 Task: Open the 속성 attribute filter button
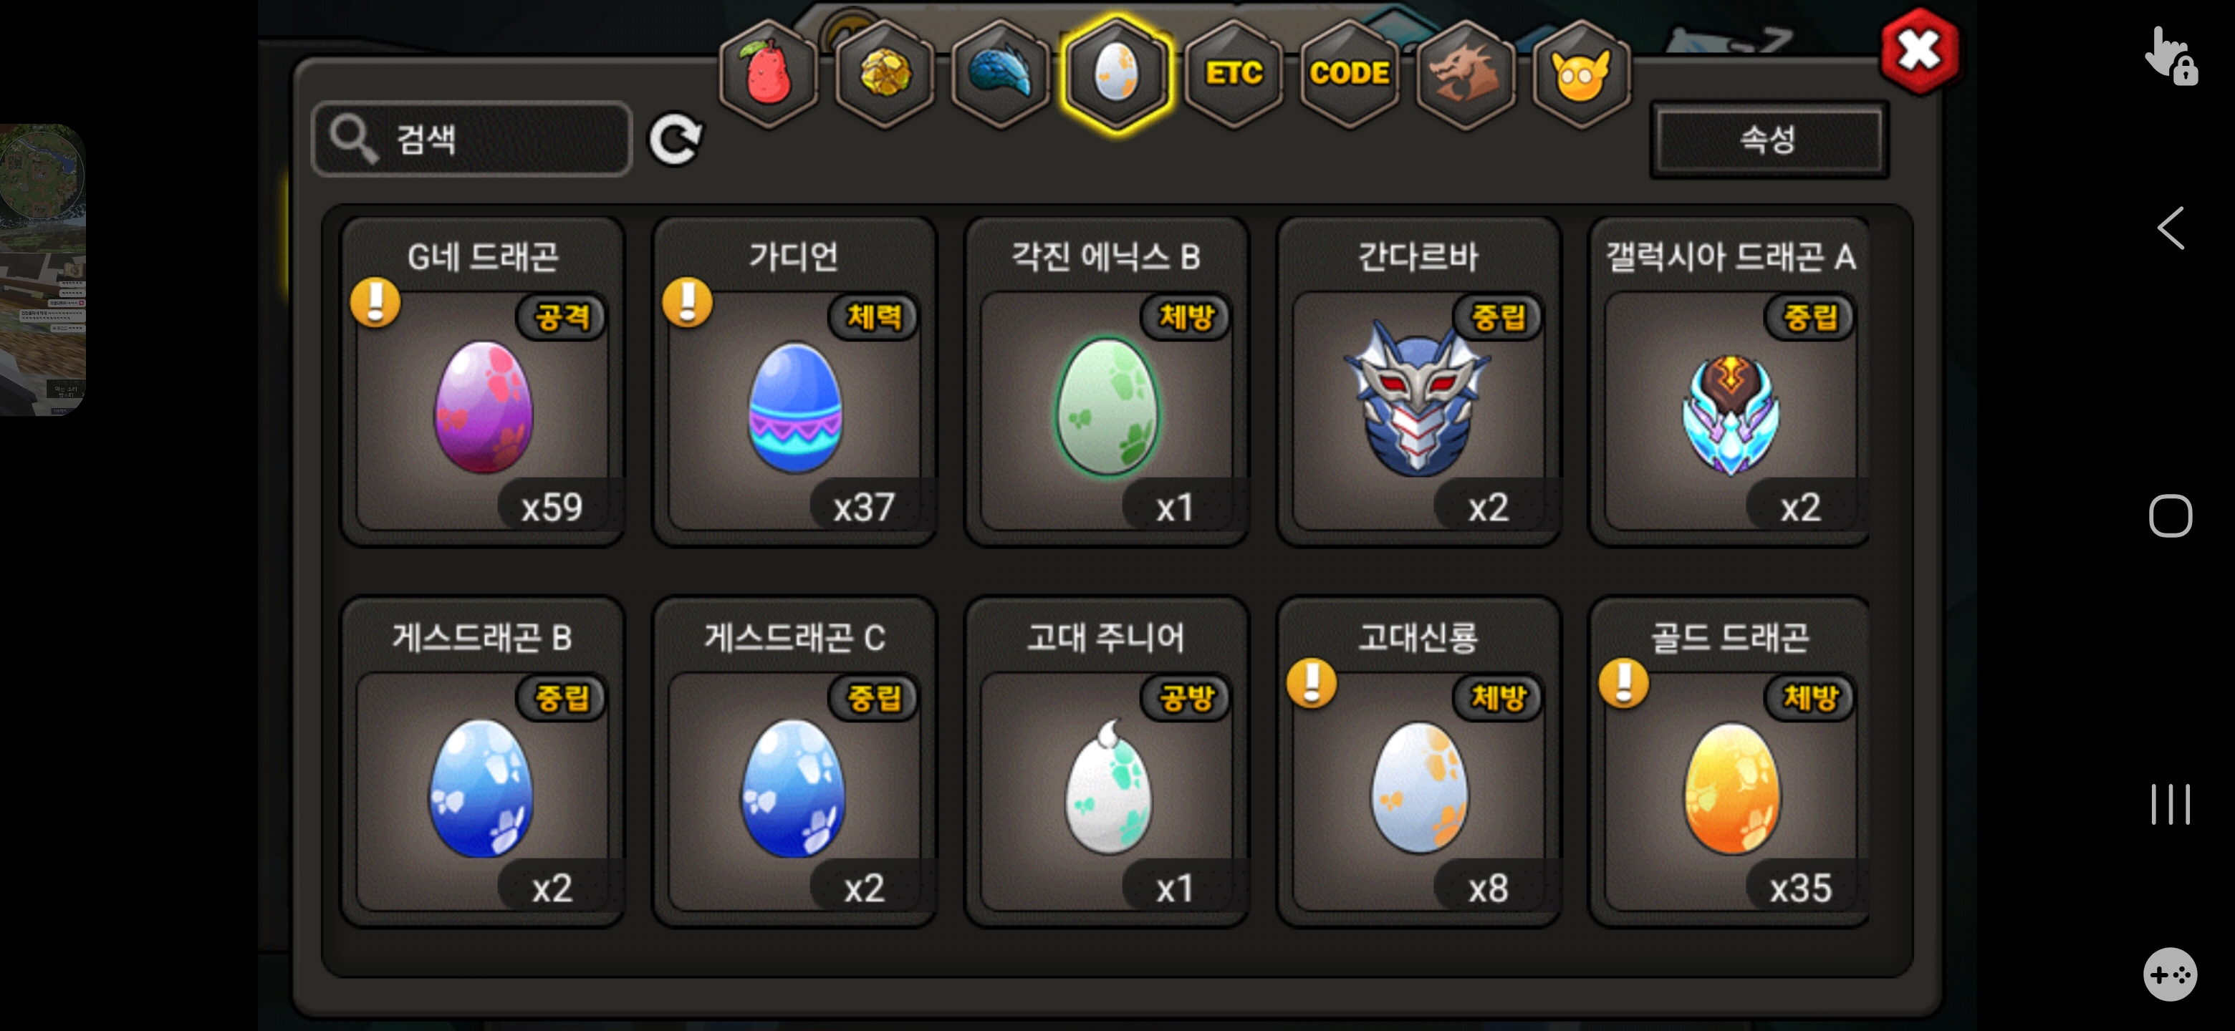(x=1768, y=140)
